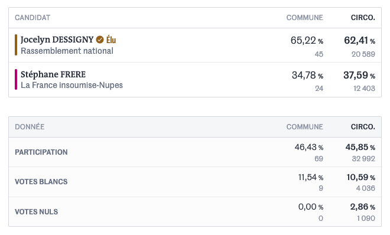
Task: Click the CANDIDAT column header
Action: [32, 18]
